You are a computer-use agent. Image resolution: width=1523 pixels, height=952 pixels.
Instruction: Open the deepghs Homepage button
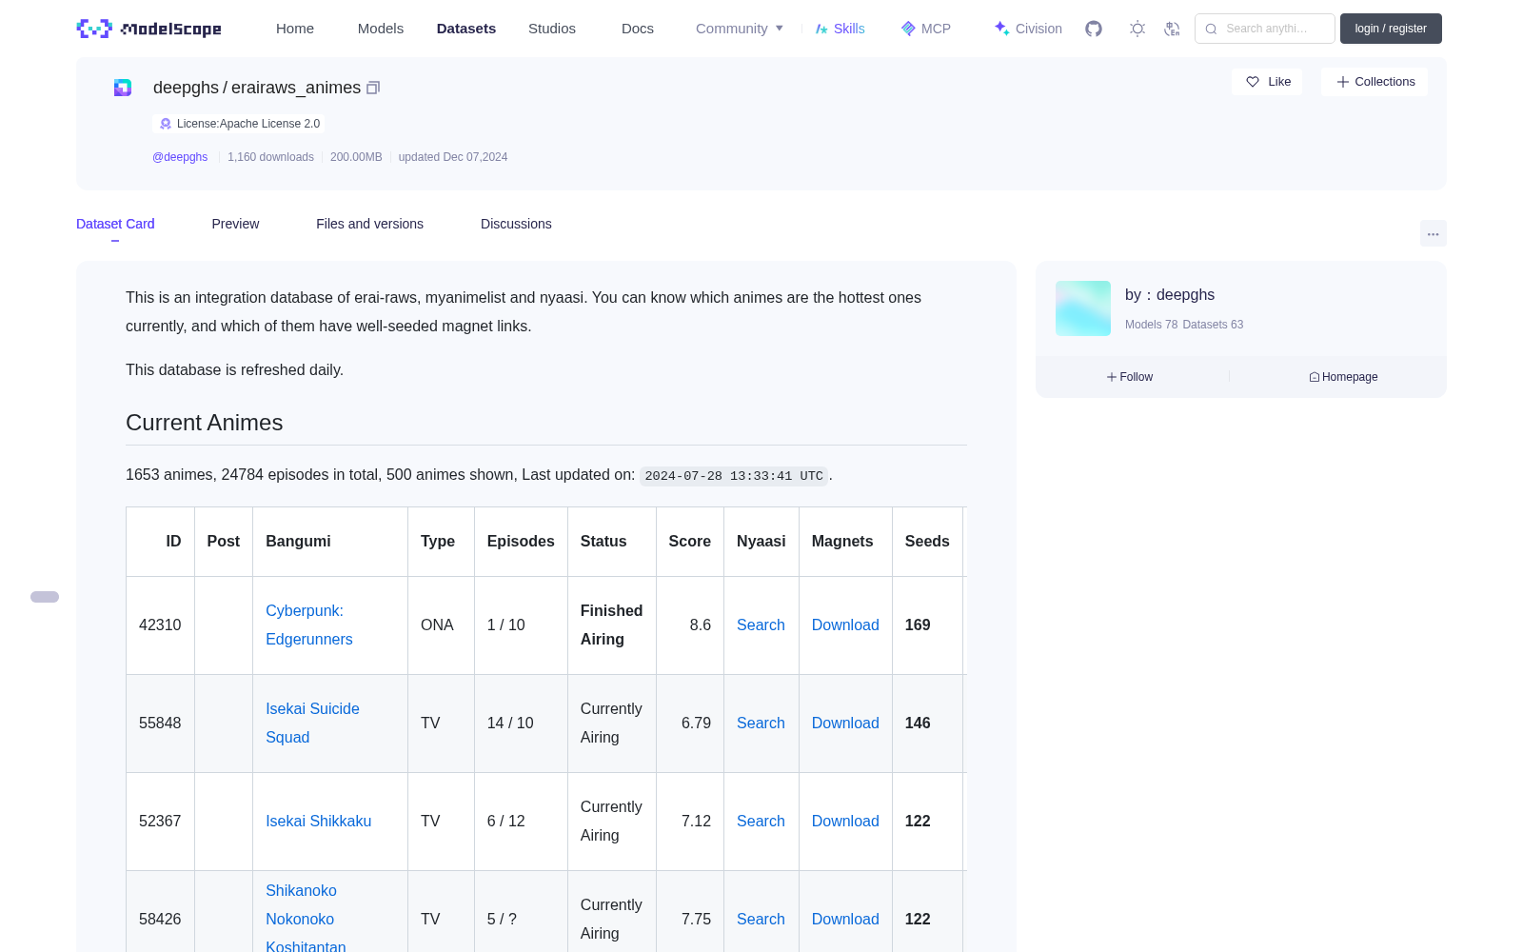pyautogui.click(x=1343, y=377)
